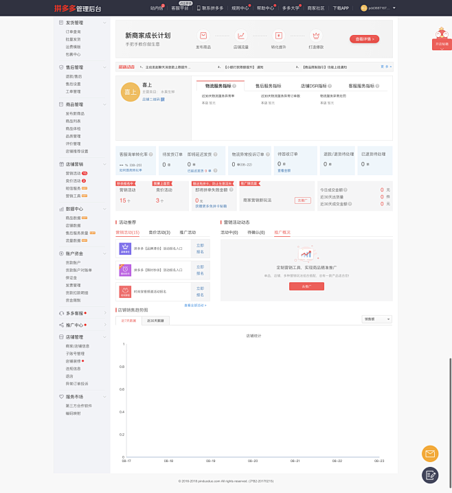452x493 pixels.
Task: Click the 店铺流量 chart icon
Action: pyautogui.click(x=240, y=36)
